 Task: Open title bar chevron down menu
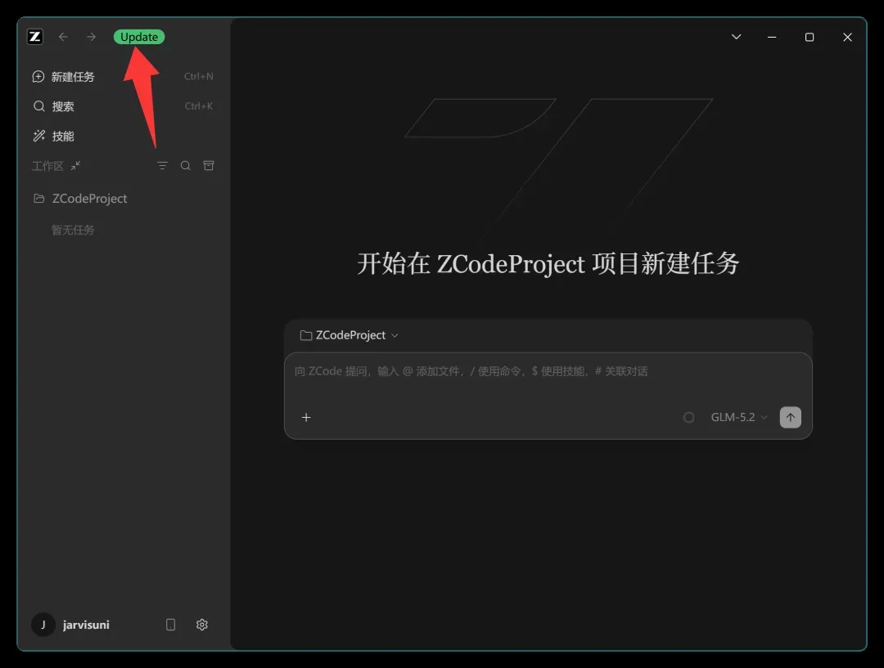coord(737,37)
